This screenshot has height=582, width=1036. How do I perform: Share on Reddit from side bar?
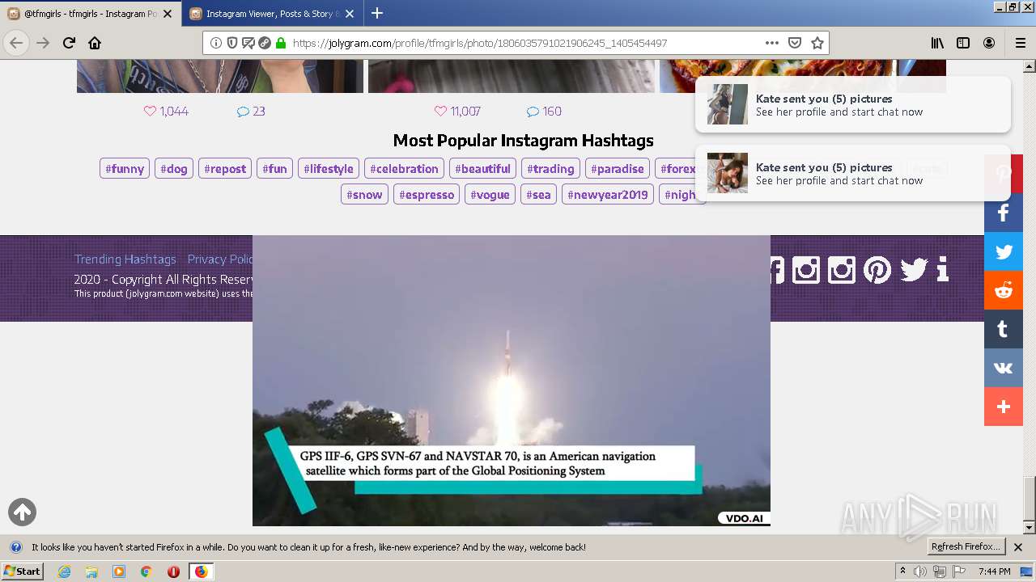[1004, 290]
